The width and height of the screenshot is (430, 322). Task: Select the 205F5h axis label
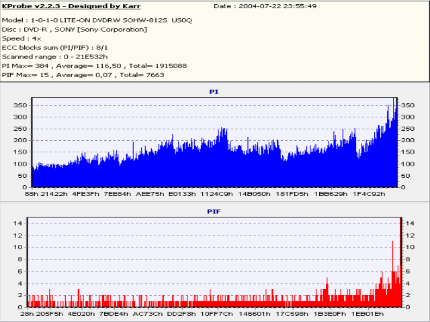[x=50, y=314]
